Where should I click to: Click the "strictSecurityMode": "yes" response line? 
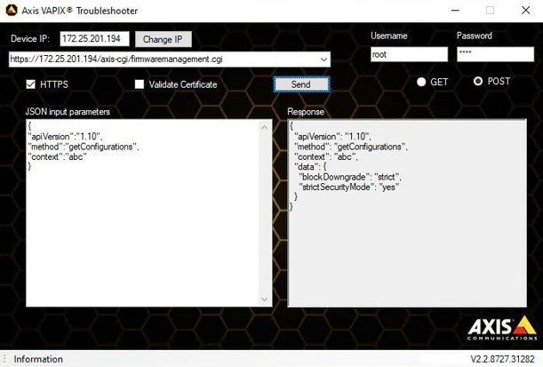coord(348,187)
